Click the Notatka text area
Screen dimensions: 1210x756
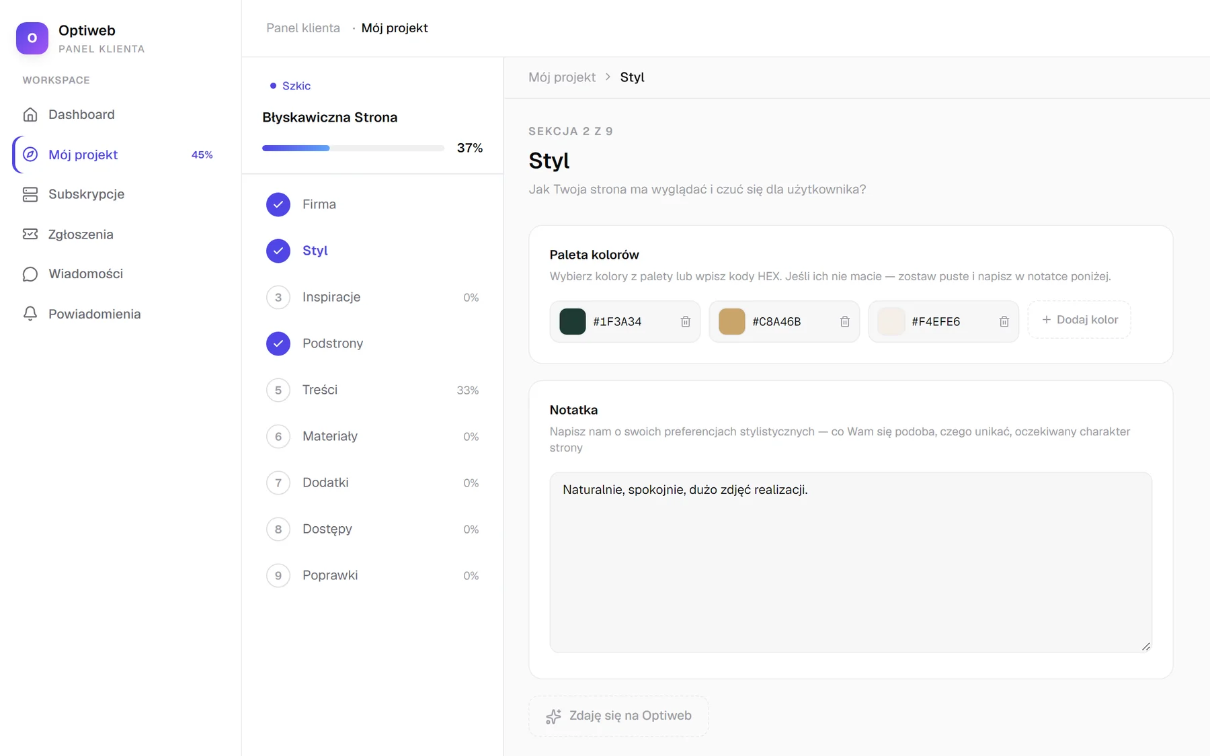pyautogui.click(x=851, y=562)
